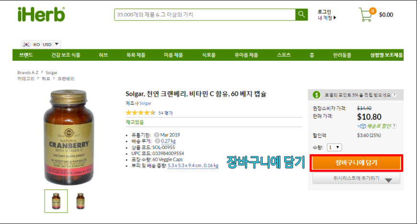Open the 수량 quantity dropdown

334,147
